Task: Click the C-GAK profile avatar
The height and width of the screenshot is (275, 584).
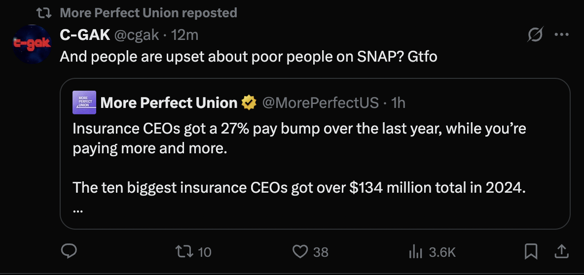Action: click(32, 44)
